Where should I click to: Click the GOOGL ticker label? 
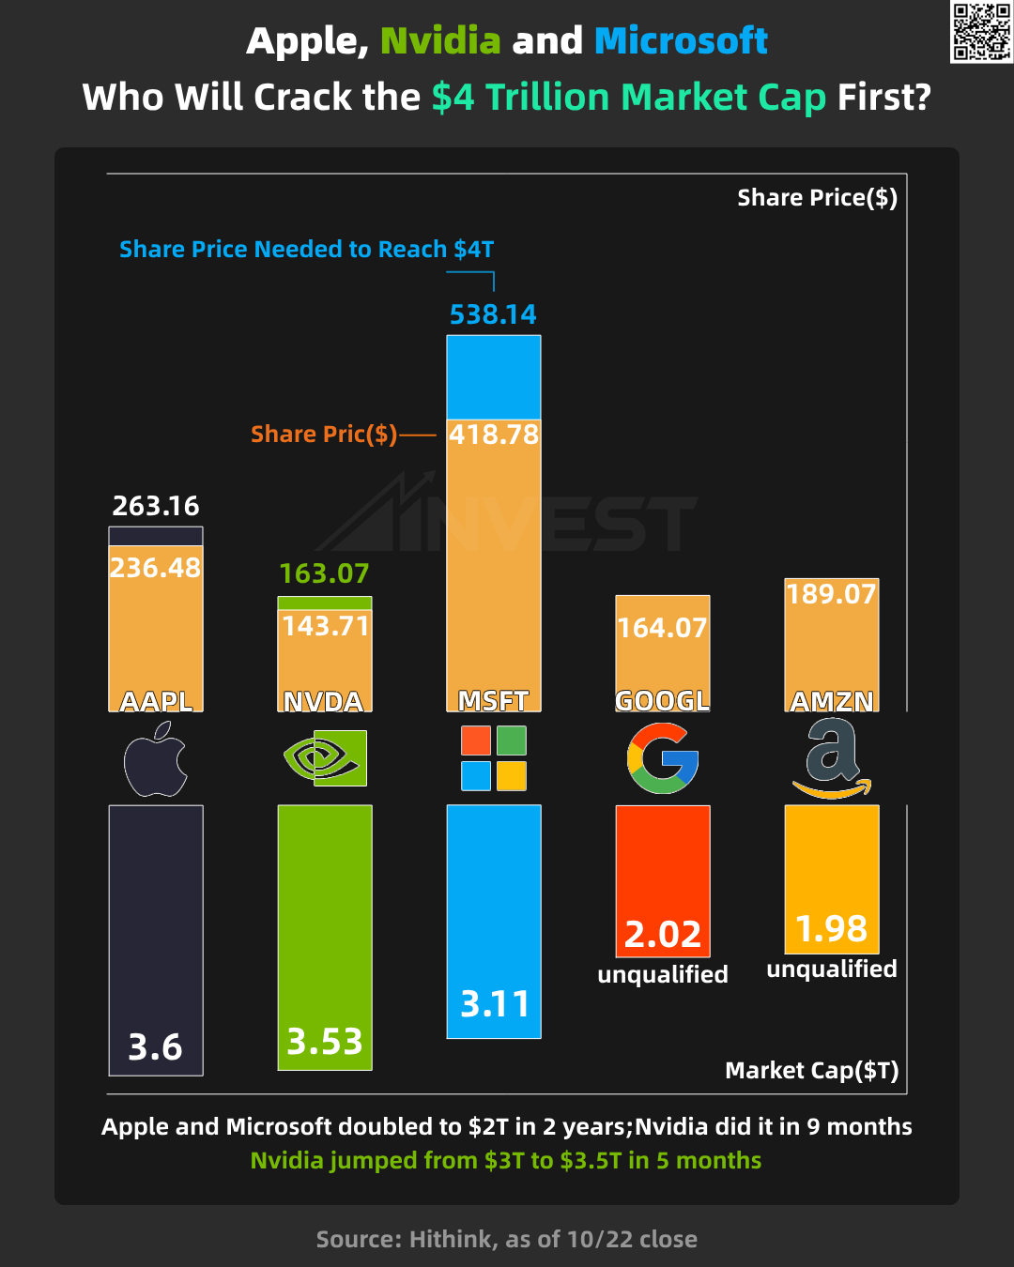pos(663,700)
